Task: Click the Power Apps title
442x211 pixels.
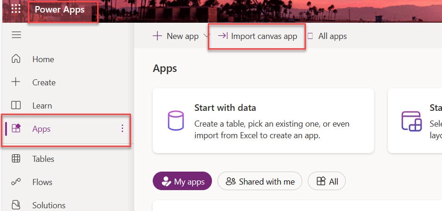Action: pyautogui.click(x=60, y=10)
